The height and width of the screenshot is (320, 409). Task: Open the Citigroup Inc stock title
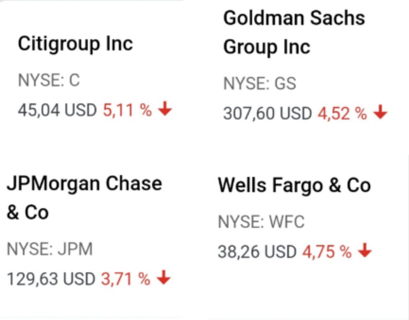pos(75,44)
